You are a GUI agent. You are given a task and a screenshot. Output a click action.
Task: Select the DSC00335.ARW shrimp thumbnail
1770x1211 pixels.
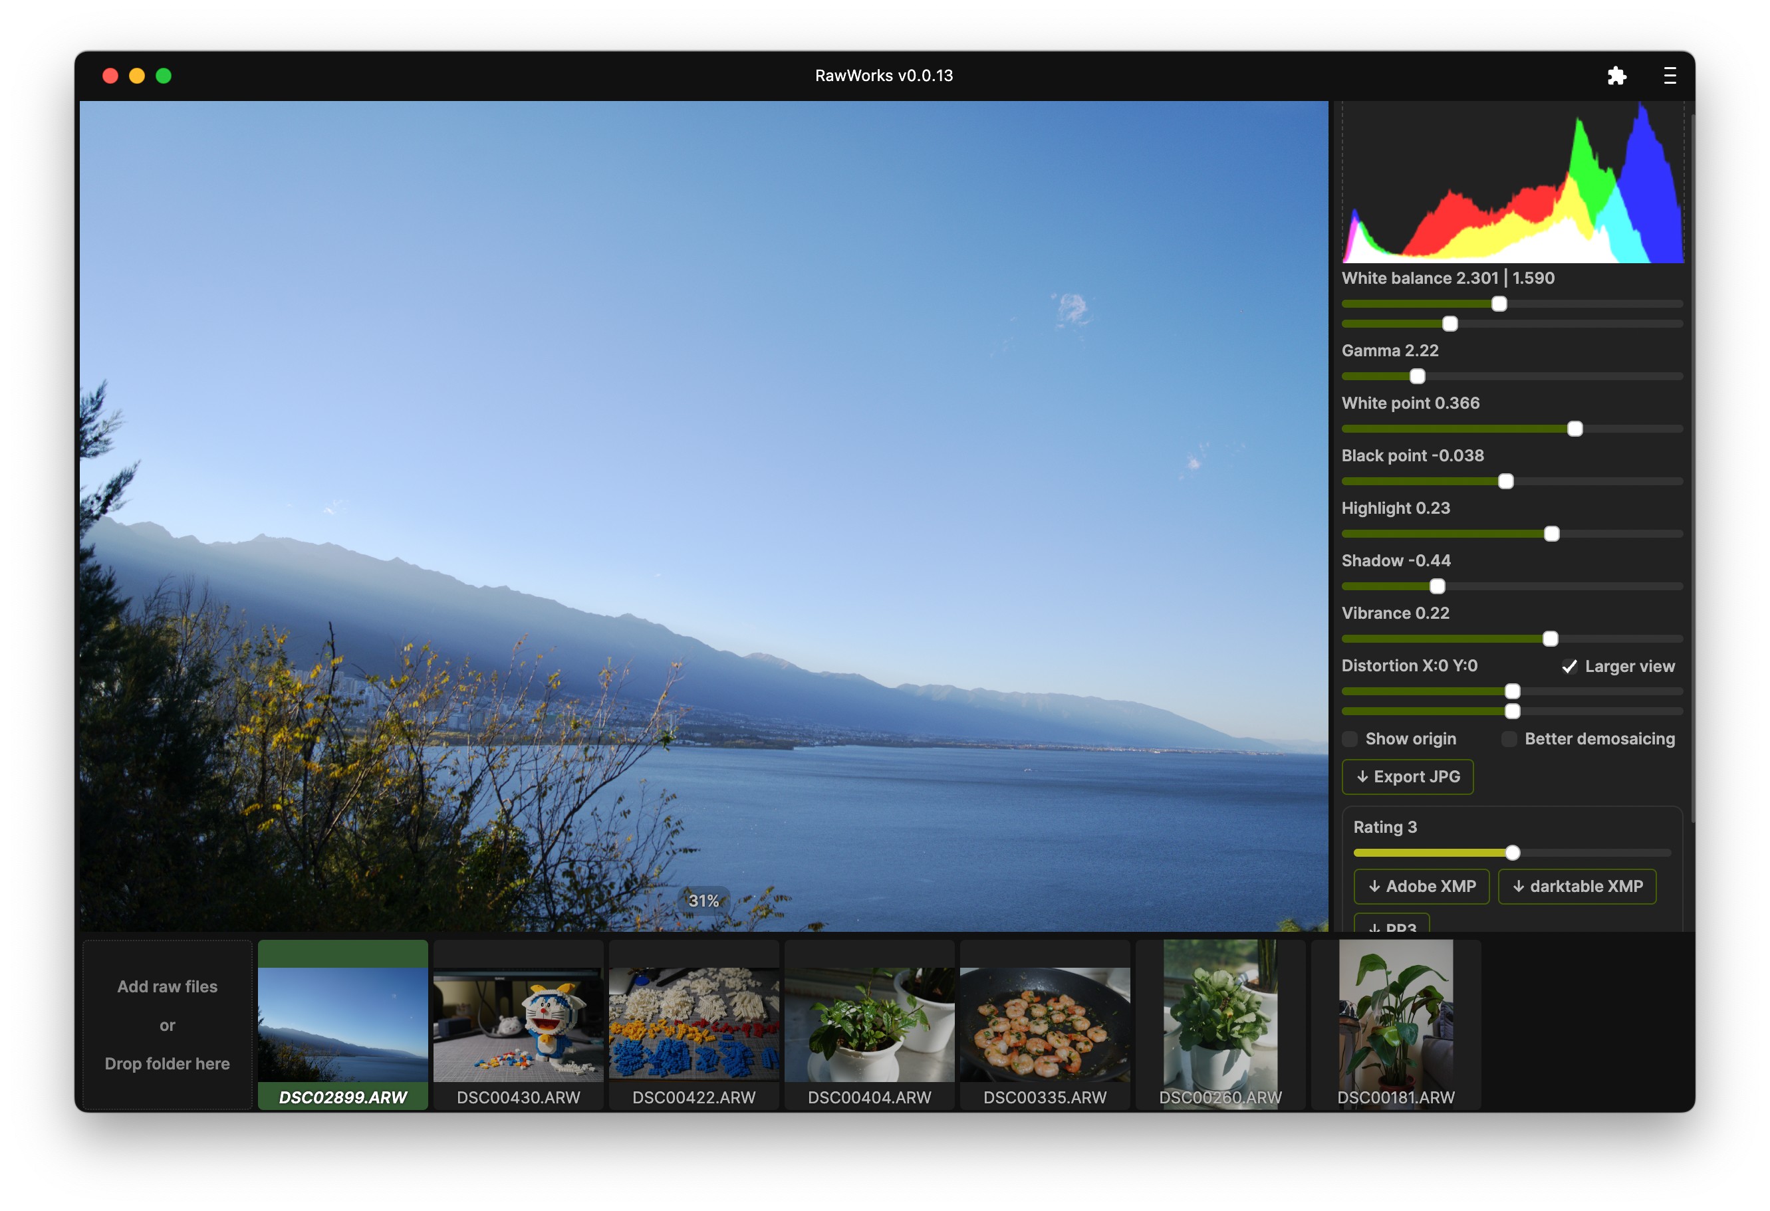coord(1044,1024)
